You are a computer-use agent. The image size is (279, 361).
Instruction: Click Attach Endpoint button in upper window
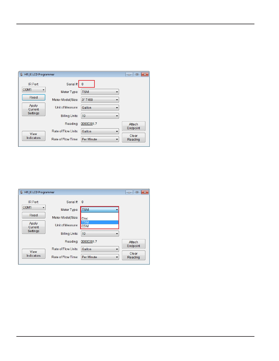[134, 126]
